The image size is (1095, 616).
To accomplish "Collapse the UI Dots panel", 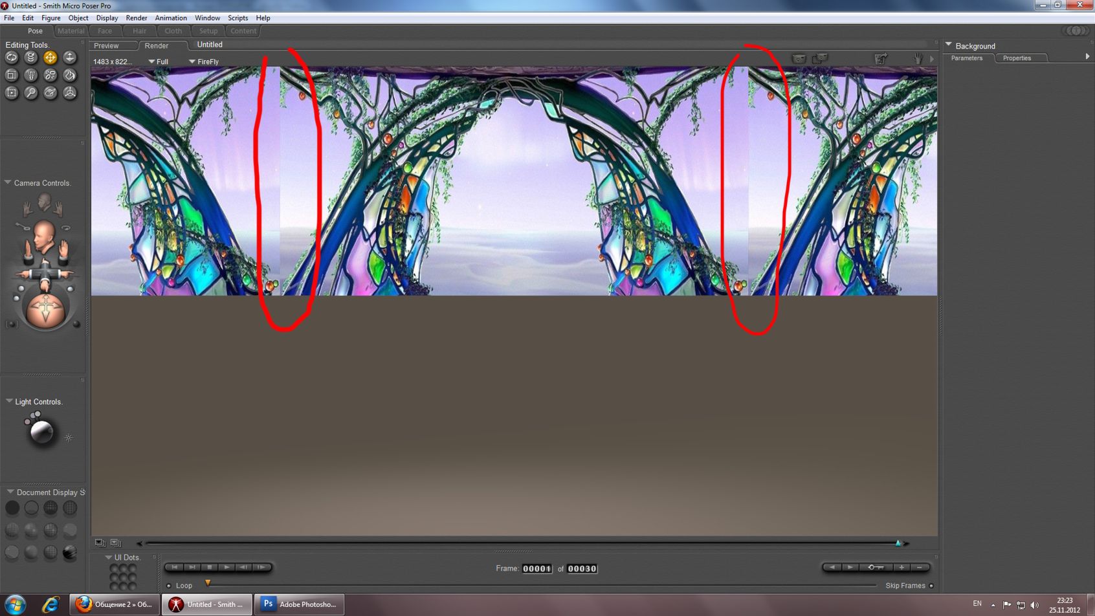I will click(108, 557).
